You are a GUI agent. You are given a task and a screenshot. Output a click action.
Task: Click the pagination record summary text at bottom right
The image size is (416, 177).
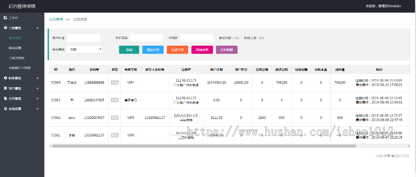pos(392,156)
